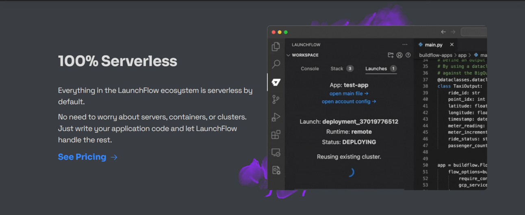Viewport: 525px width, 215px height.
Task: Select the Launches tab
Action: click(381, 69)
